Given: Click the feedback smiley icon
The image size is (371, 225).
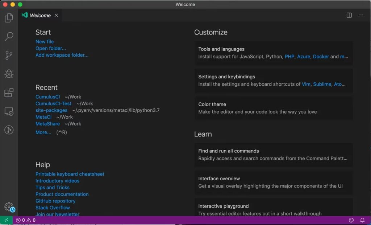Looking at the screenshot, I should tap(351, 220).
